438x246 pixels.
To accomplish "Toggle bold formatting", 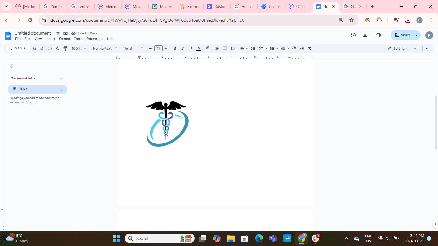I will coord(175,48).
